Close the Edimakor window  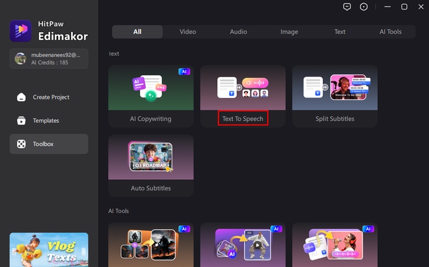tap(421, 7)
